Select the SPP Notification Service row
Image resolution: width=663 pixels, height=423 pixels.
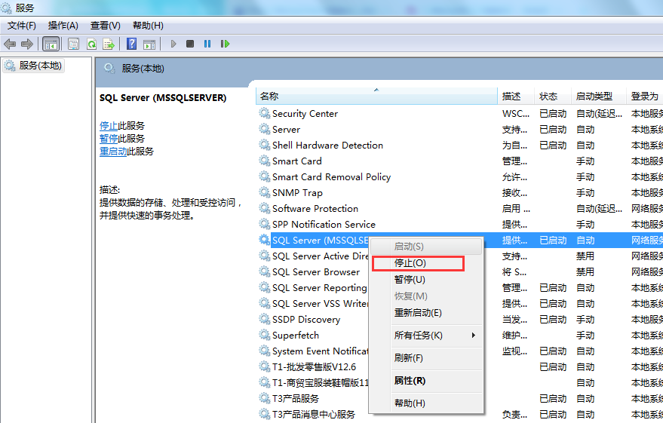coord(459,225)
